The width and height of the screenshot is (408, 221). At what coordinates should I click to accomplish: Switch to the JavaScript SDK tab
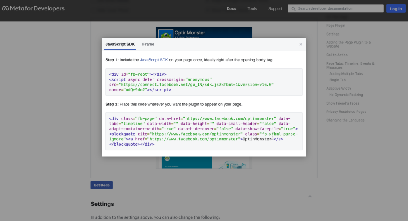click(120, 44)
